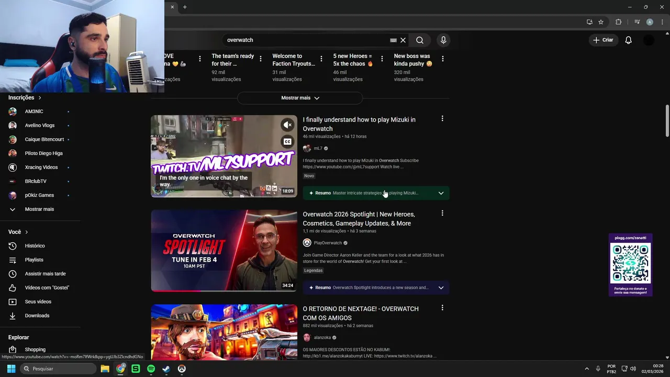Open the Inscrições section chevron
The image size is (670, 377).
pos(39,97)
